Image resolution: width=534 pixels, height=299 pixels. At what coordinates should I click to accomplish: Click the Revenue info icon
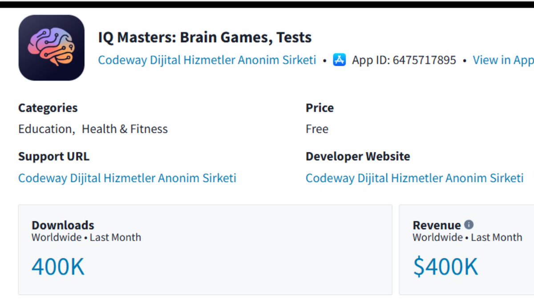469,225
